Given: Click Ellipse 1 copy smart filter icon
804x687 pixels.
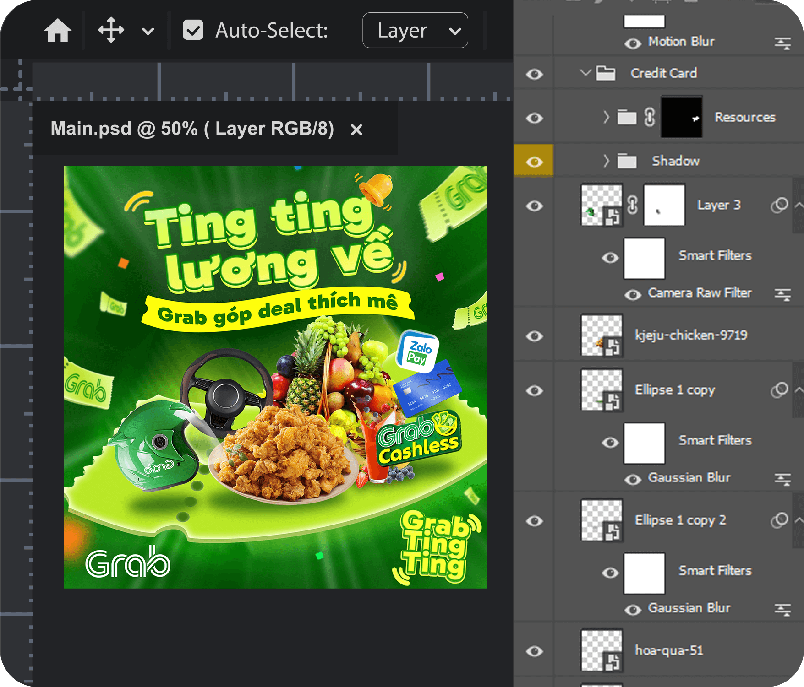Looking at the screenshot, I should [779, 390].
